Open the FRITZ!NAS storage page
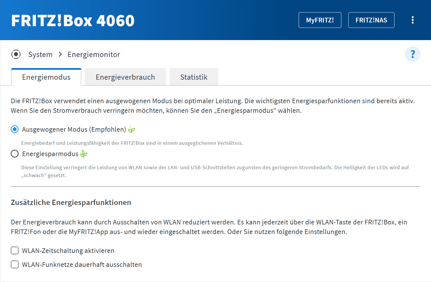Image resolution: width=431 pixels, height=282 pixels. (x=371, y=20)
